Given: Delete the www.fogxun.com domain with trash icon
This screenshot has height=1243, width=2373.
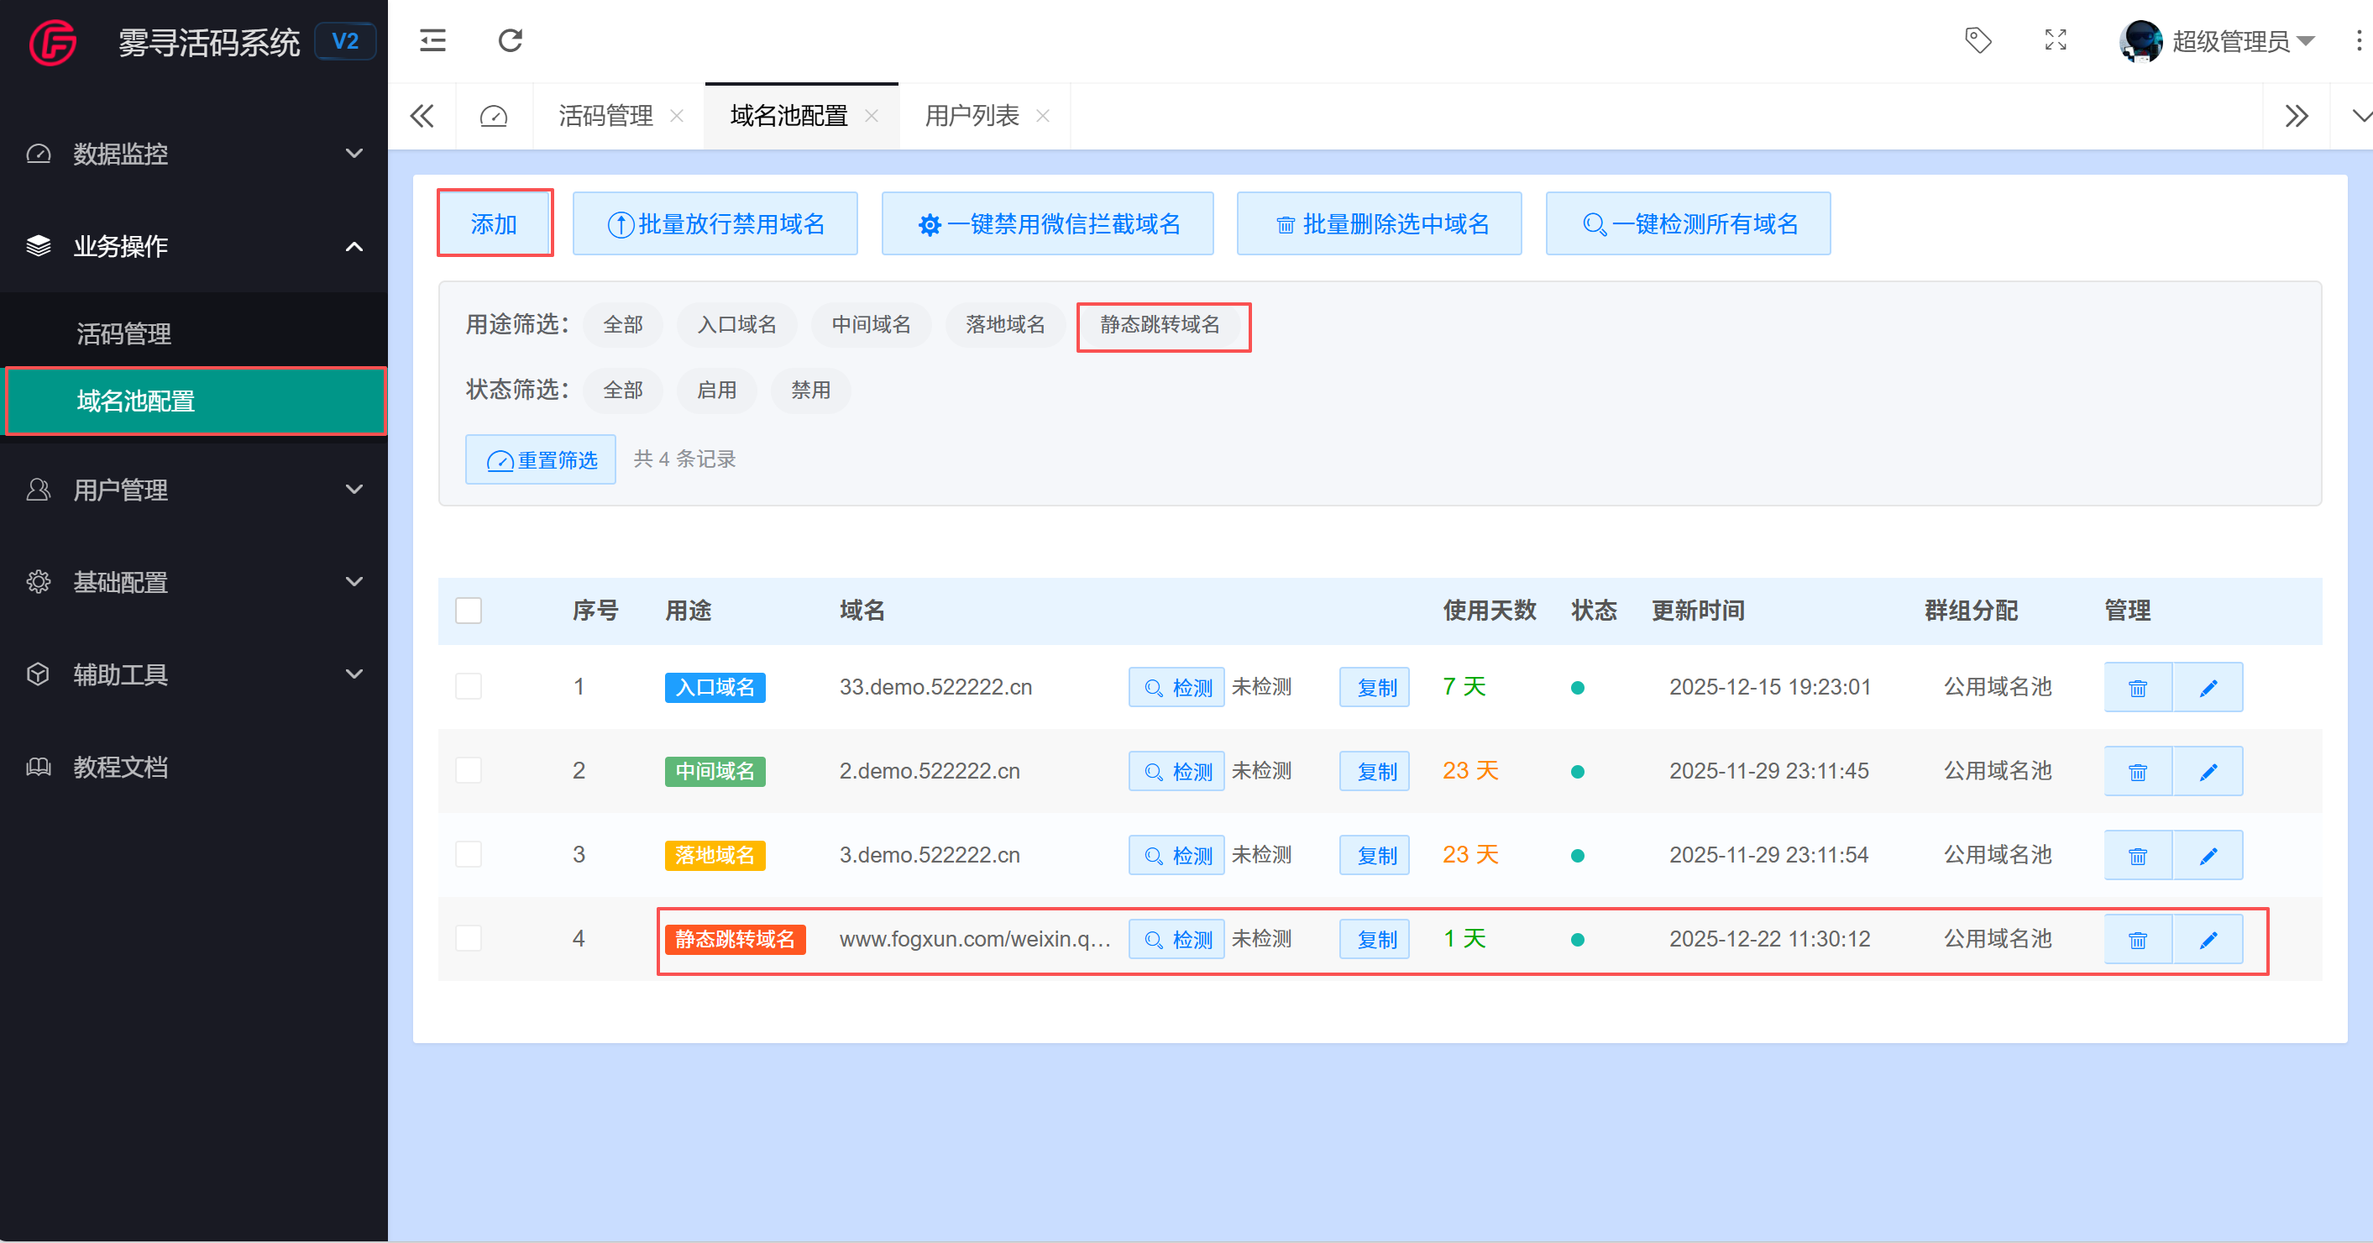Looking at the screenshot, I should pyautogui.click(x=2138, y=939).
